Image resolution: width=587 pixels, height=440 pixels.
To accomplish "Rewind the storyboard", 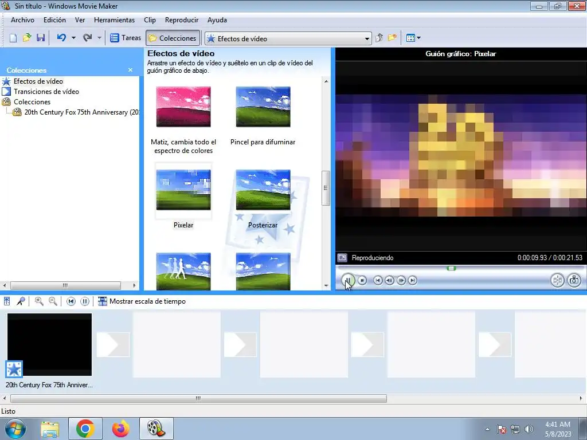I will [x=71, y=301].
